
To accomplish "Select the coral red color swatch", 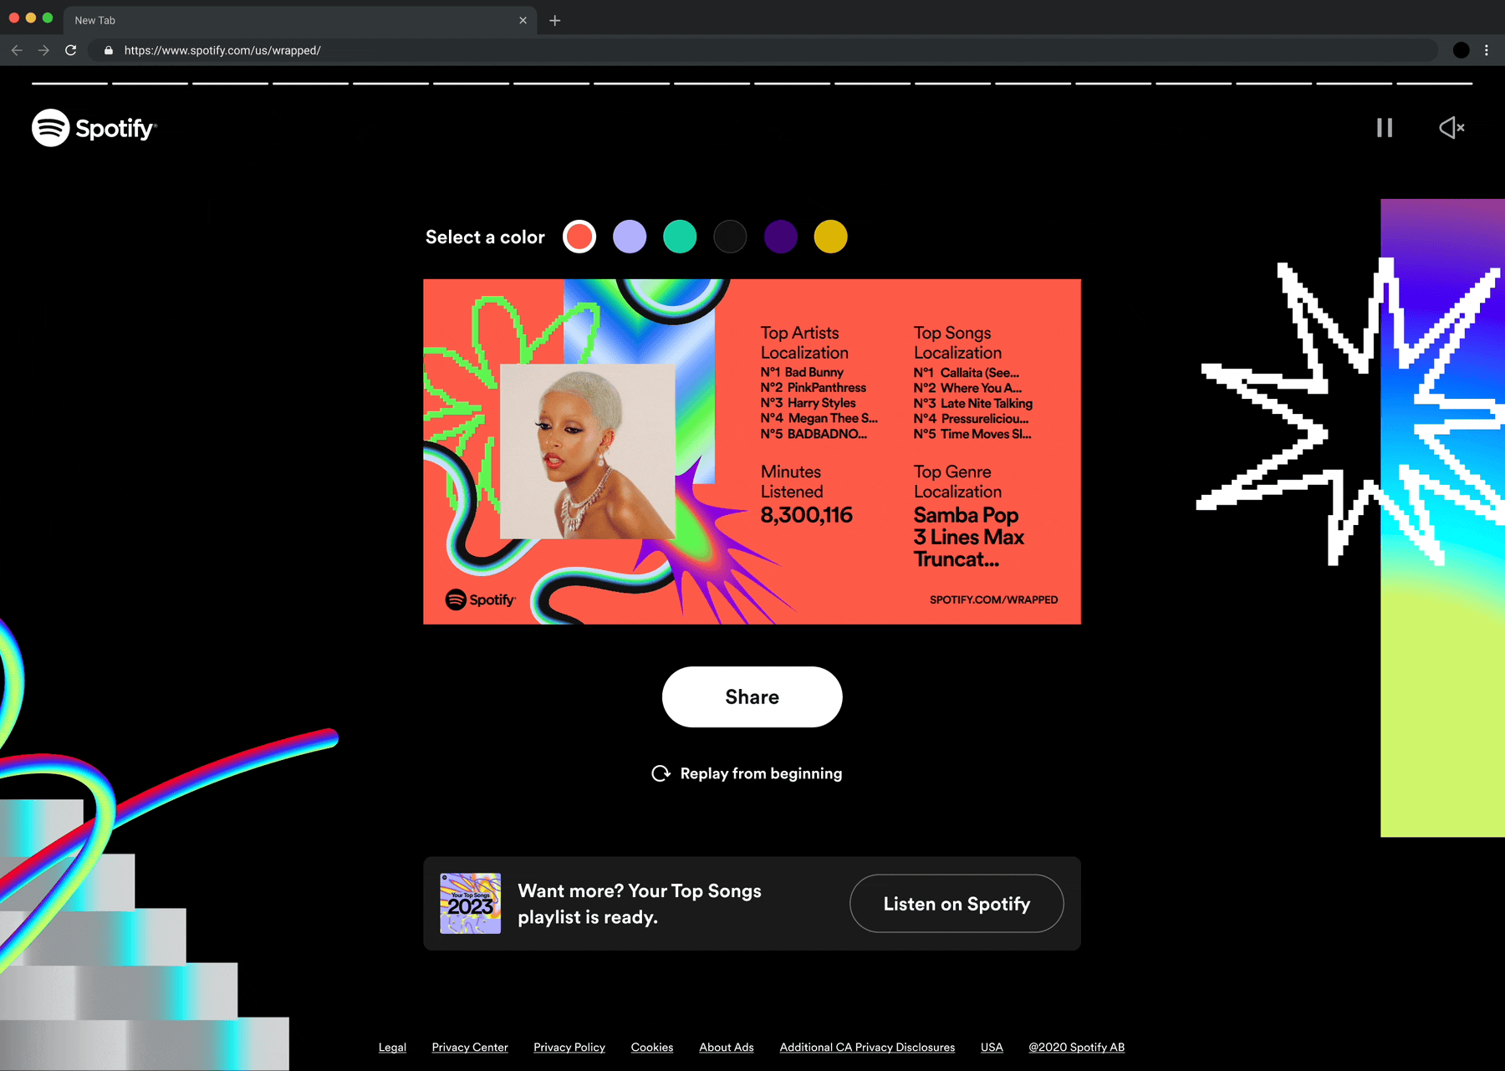I will point(579,237).
